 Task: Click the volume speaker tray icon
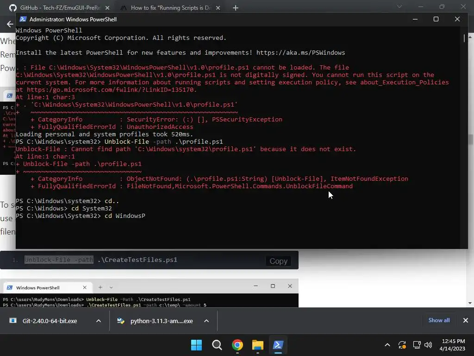pyautogui.click(x=428, y=345)
